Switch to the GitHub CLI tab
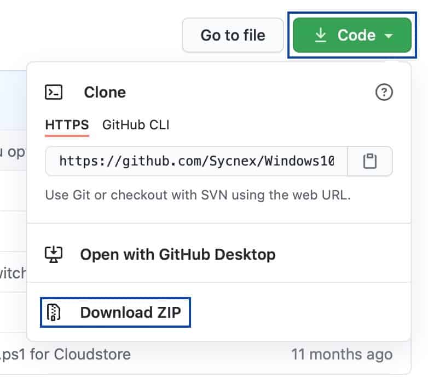Image resolution: width=428 pixels, height=388 pixels. tap(136, 125)
